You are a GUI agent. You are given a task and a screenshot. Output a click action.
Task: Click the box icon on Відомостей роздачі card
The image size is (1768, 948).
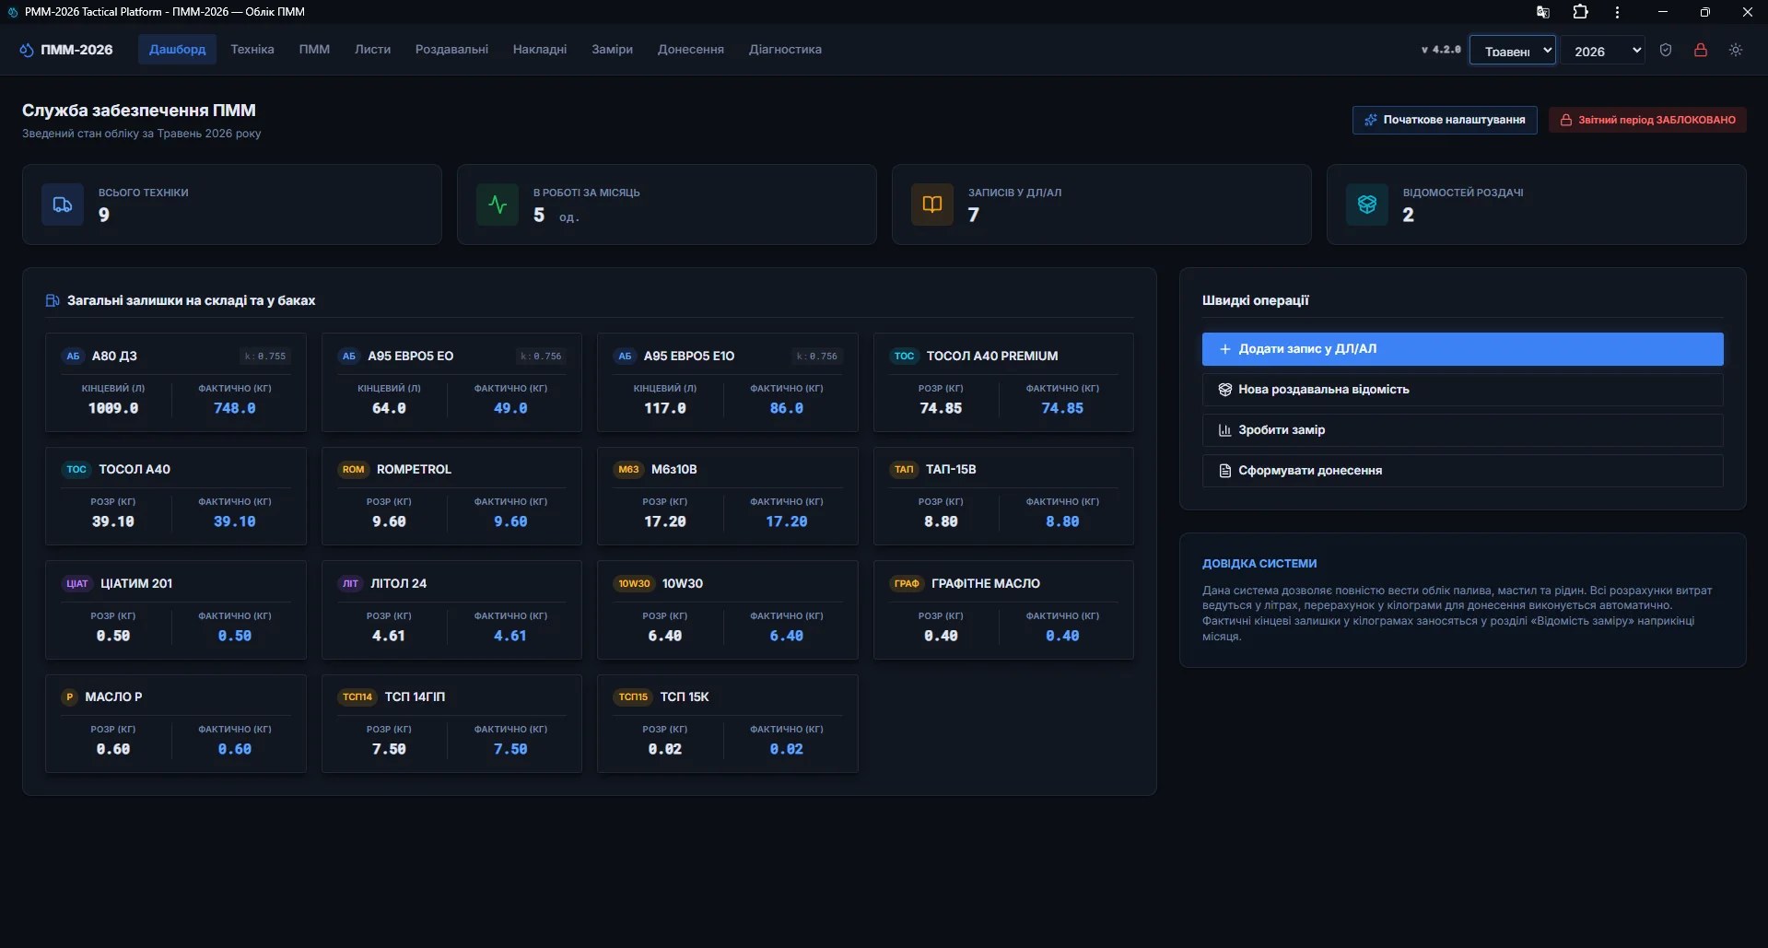(x=1367, y=205)
